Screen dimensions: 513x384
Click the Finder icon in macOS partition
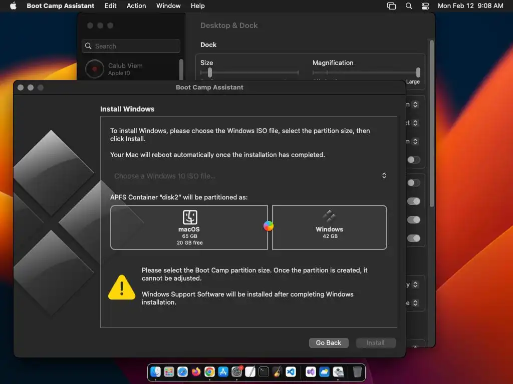point(190,217)
